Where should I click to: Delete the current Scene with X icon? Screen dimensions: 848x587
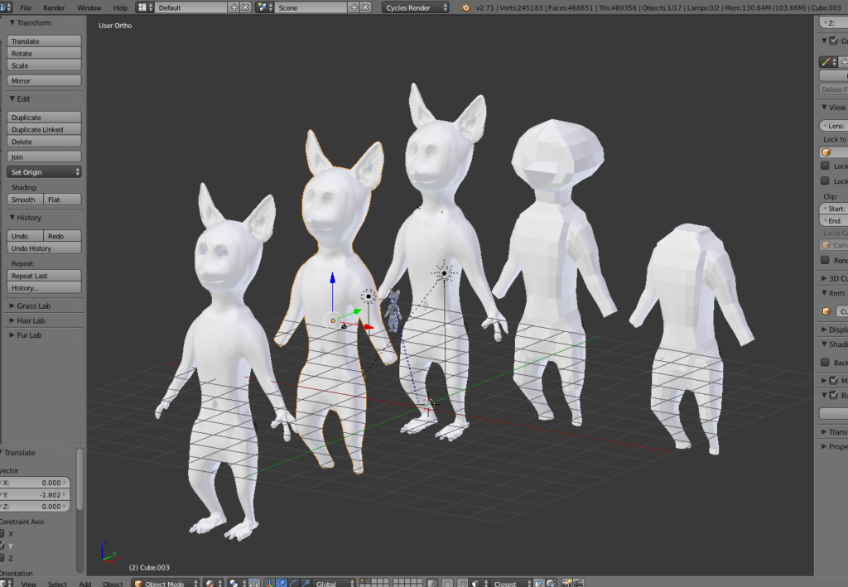tap(365, 7)
